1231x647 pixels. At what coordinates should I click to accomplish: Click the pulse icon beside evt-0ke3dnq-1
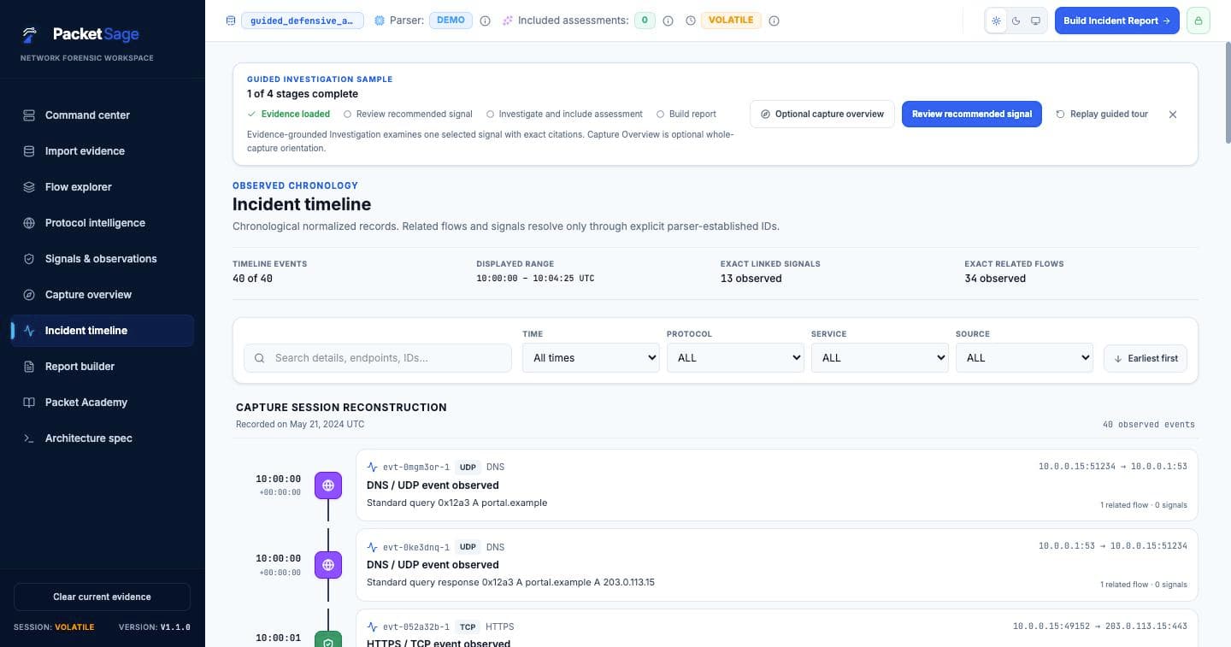(x=372, y=547)
